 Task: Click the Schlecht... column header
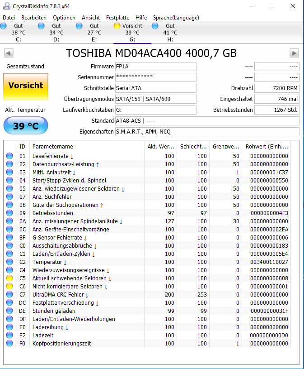pos(193,146)
